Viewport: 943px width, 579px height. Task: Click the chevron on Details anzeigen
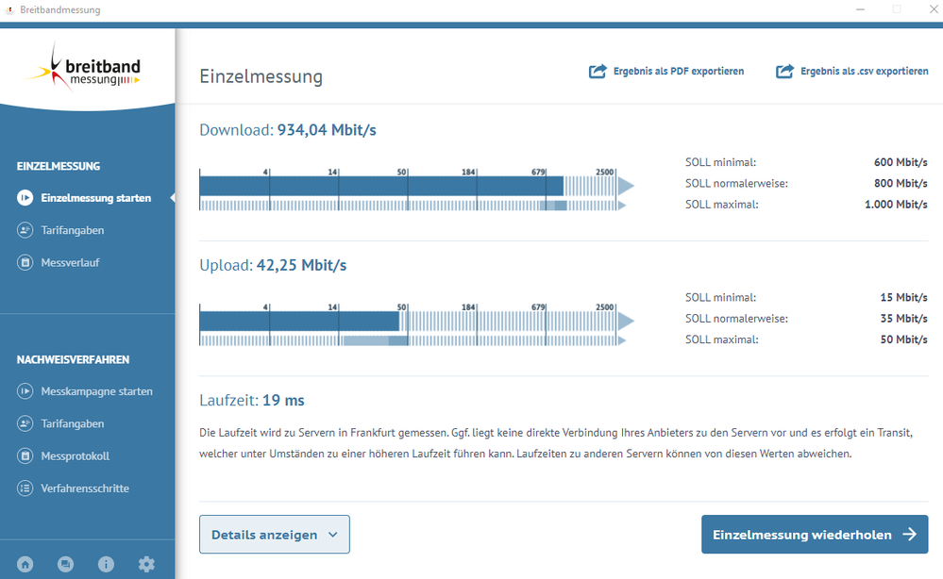coord(332,535)
